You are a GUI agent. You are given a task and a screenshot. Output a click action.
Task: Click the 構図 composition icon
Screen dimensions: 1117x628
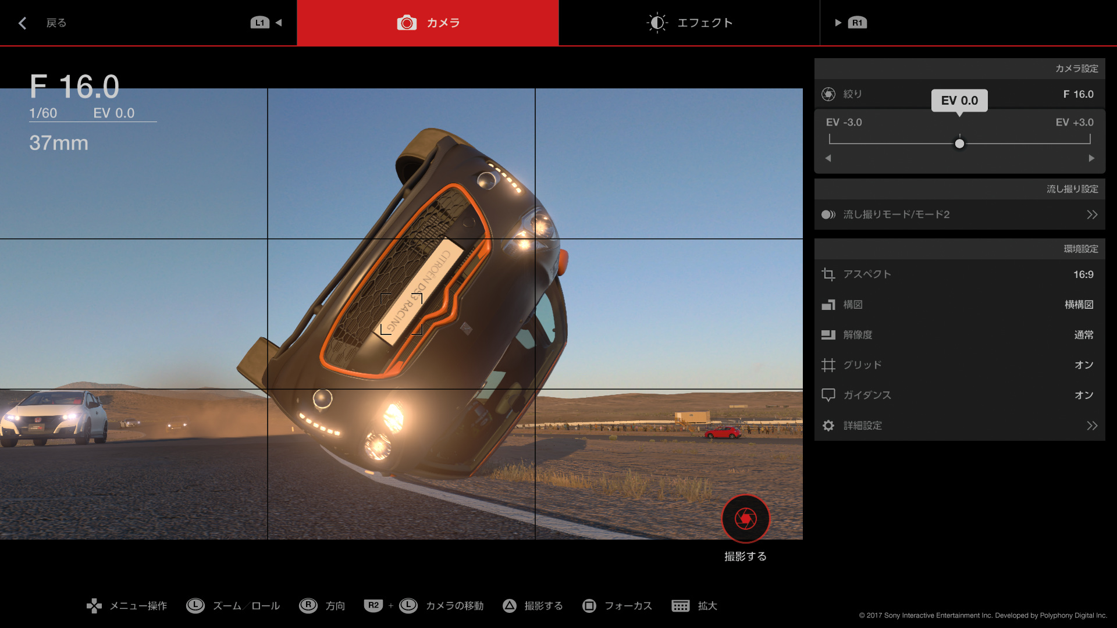(x=828, y=305)
